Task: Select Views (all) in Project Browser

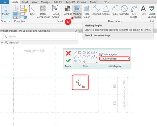Action: point(14,42)
